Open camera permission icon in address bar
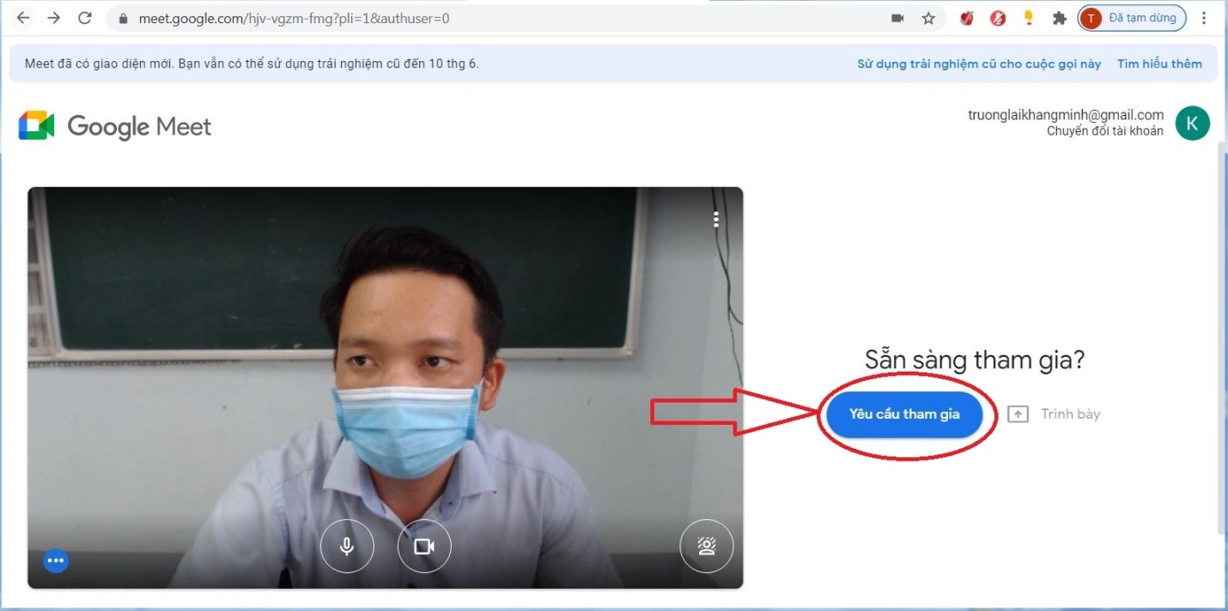Screen dimensions: 1228x611 [x=898, y=18]
